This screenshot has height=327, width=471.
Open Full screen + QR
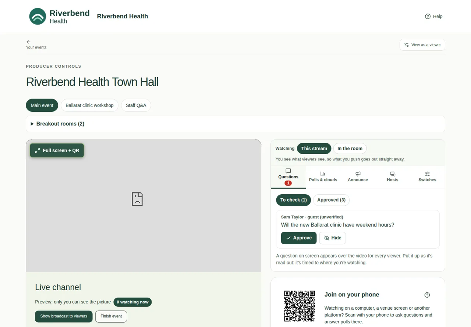pos(57,150)
